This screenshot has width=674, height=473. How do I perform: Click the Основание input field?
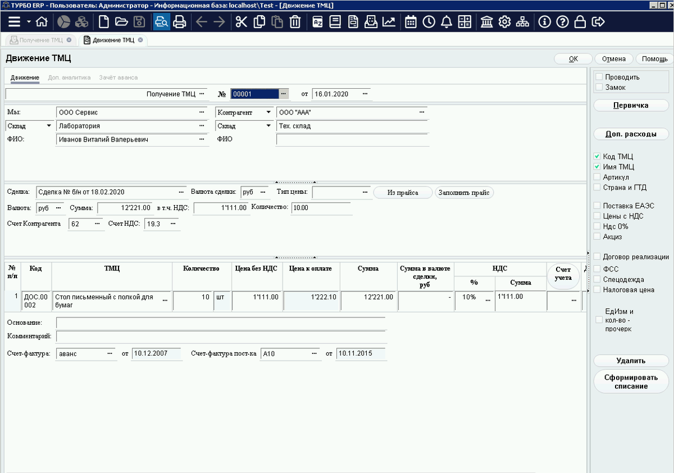coord(221,322)
